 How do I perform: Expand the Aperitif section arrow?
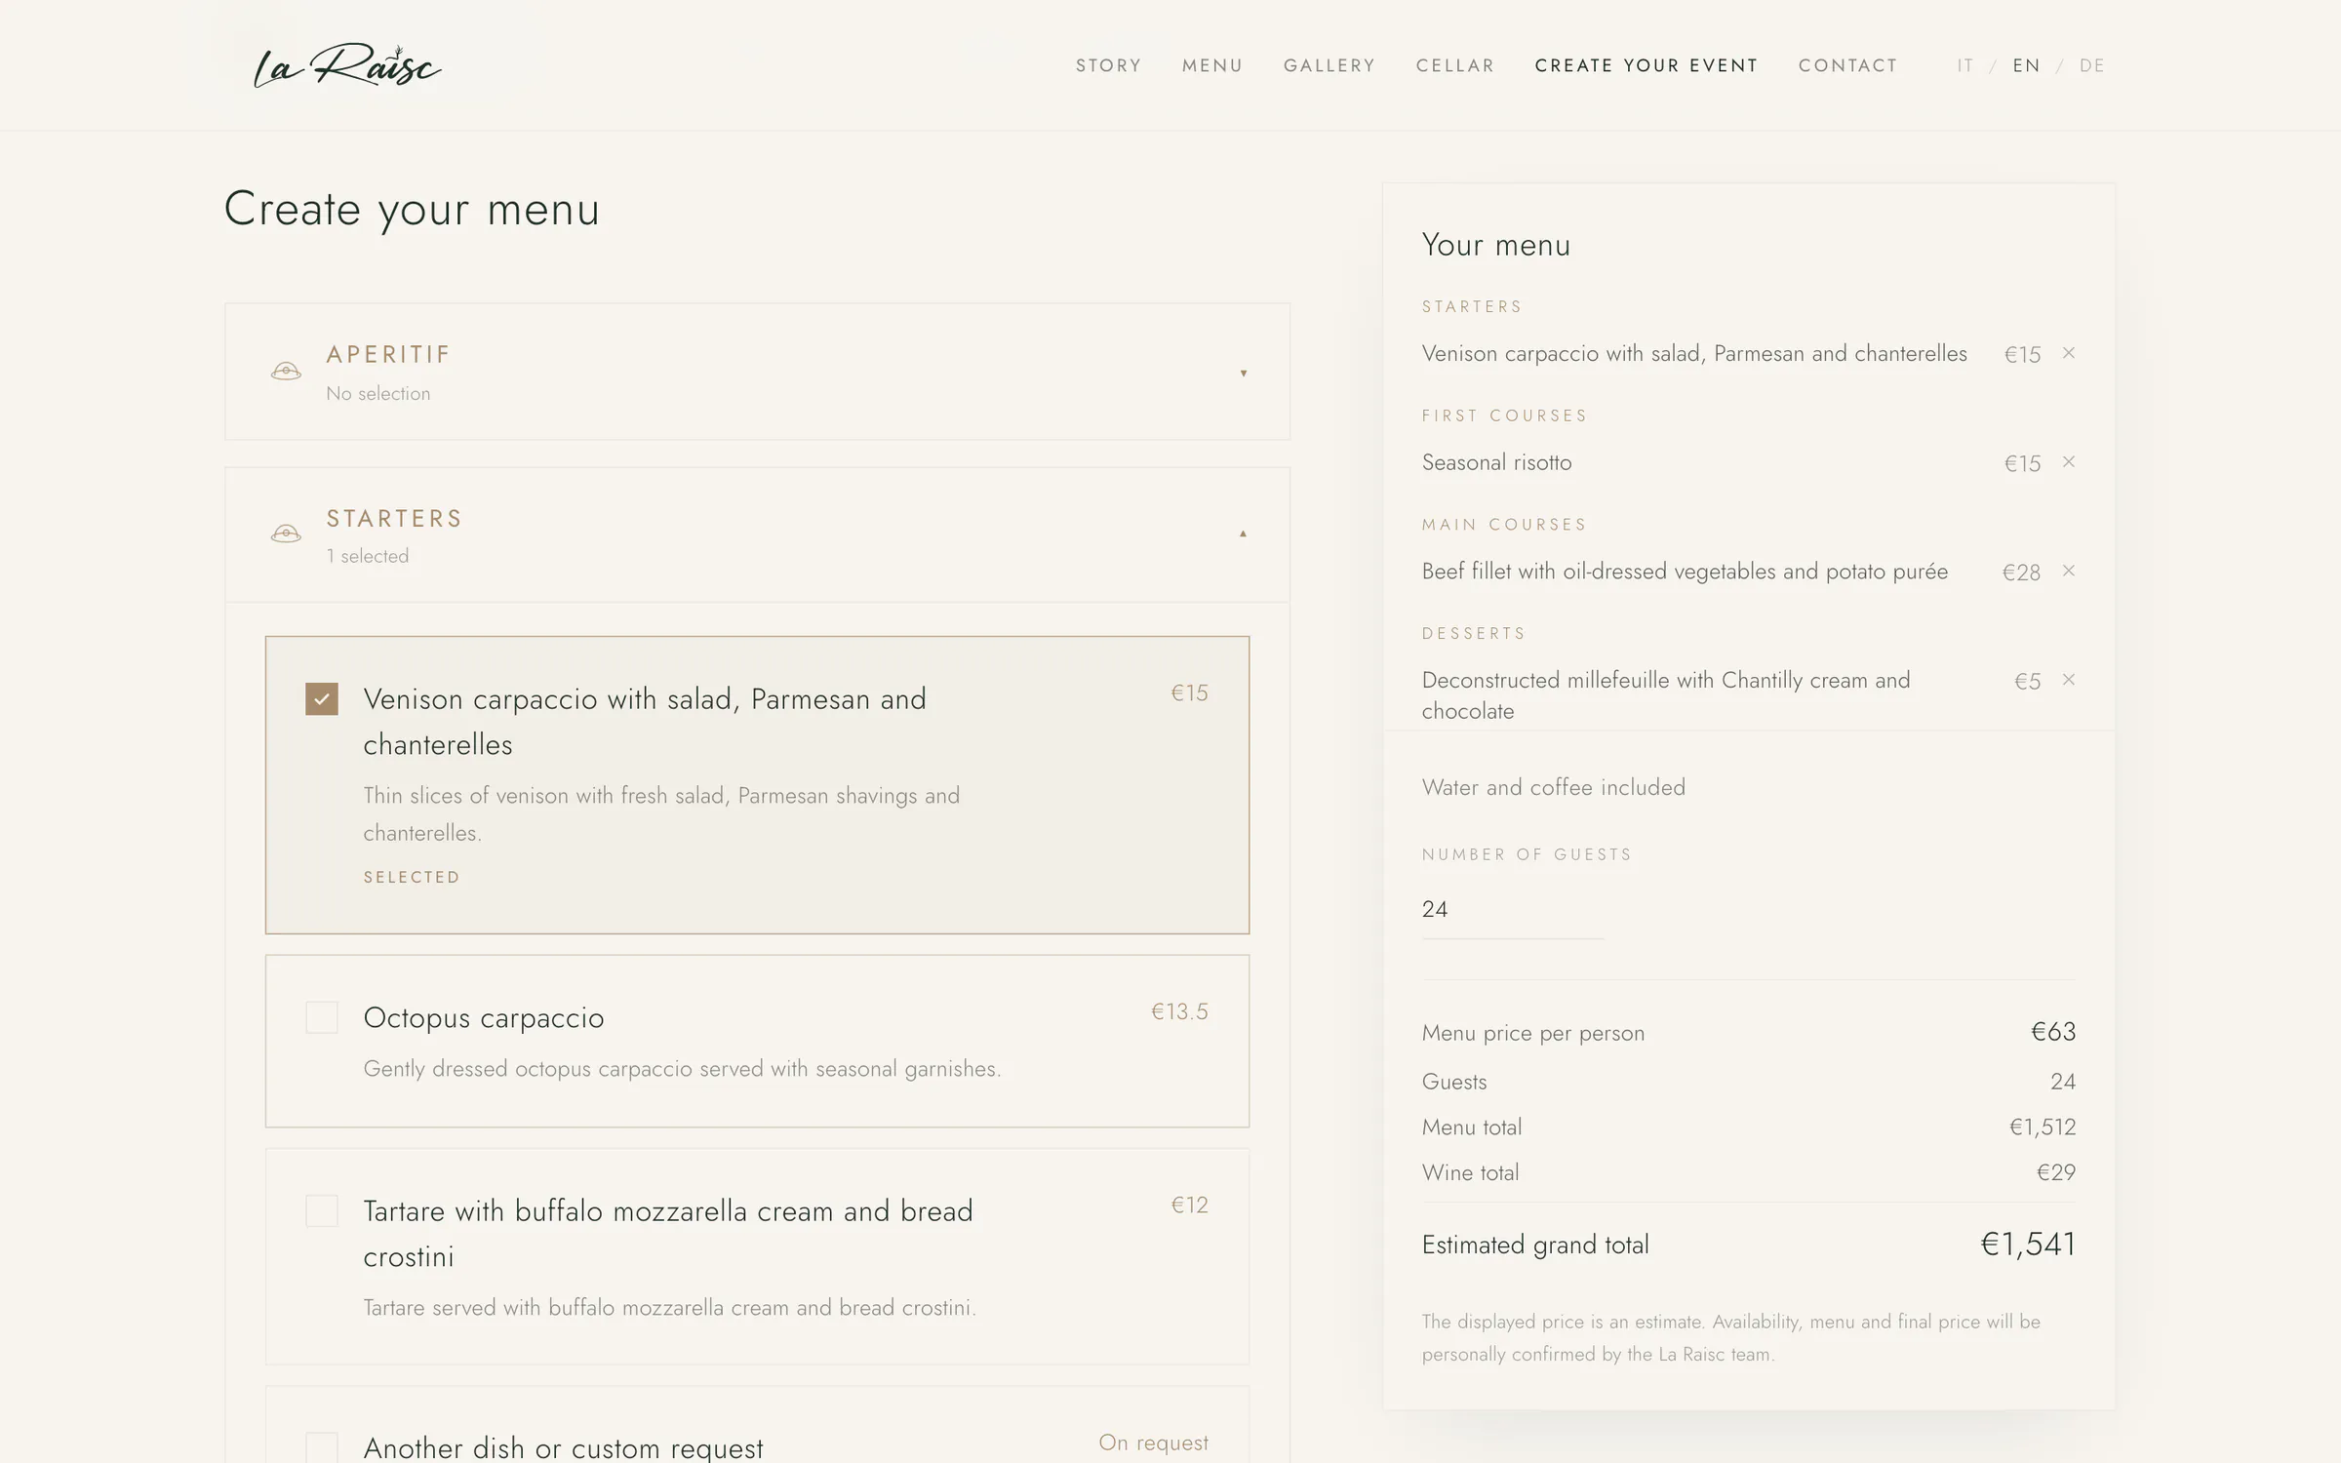click(x=1243, y=373)
